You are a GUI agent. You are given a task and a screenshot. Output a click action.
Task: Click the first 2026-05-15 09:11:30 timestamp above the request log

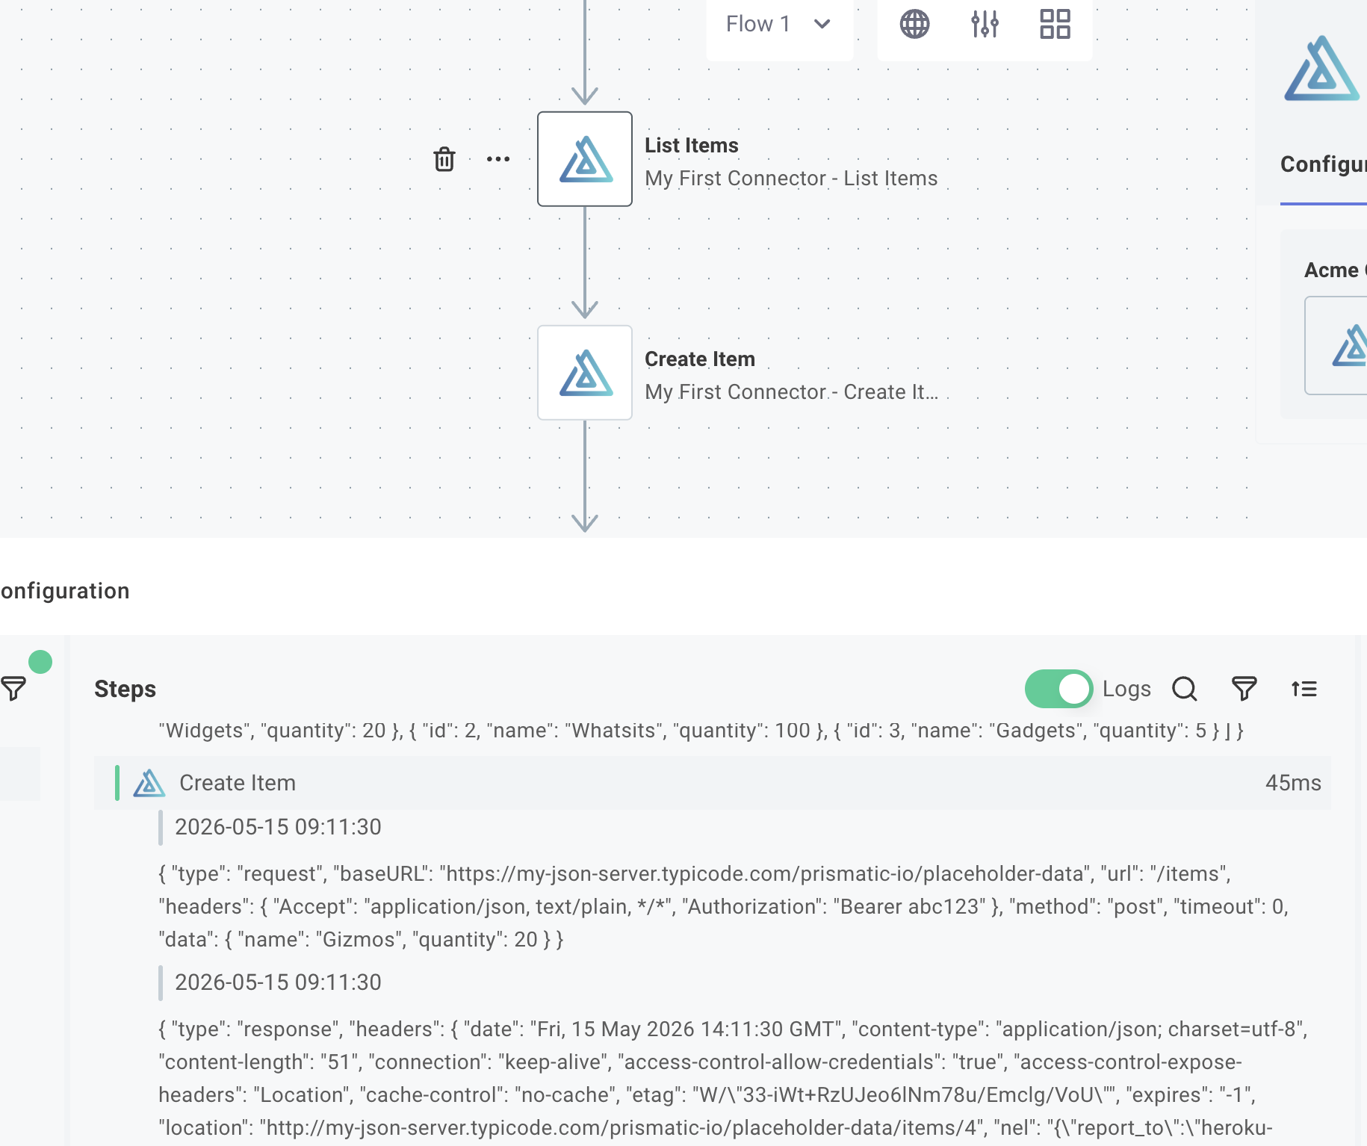(x=278, y=827)
